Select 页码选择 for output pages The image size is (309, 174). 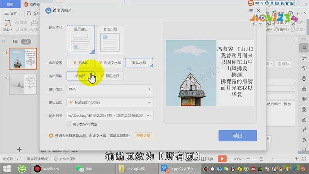[110, 76]
